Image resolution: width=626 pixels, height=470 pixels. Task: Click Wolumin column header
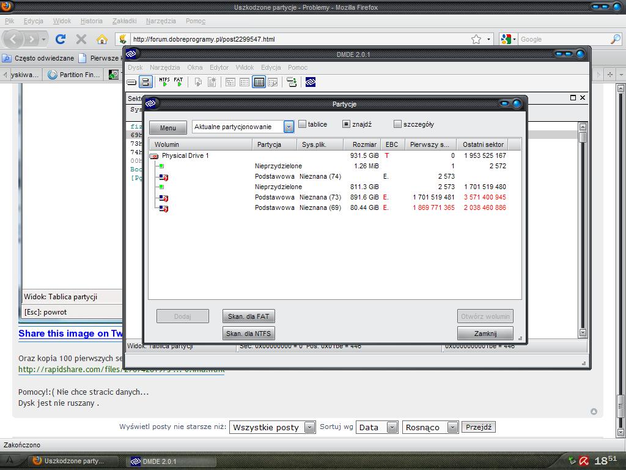coord(201,144)
